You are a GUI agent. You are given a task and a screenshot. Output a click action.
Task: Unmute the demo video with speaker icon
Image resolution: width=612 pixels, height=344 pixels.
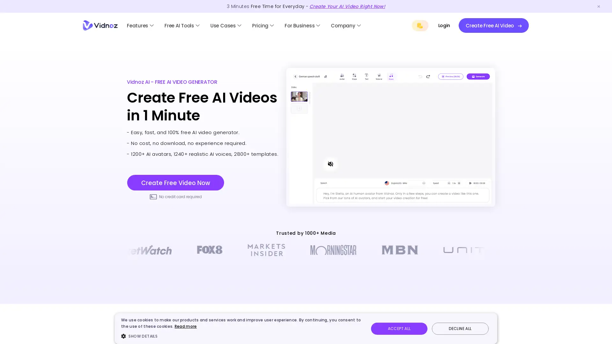pyautogui.click(x=330, y=164)
